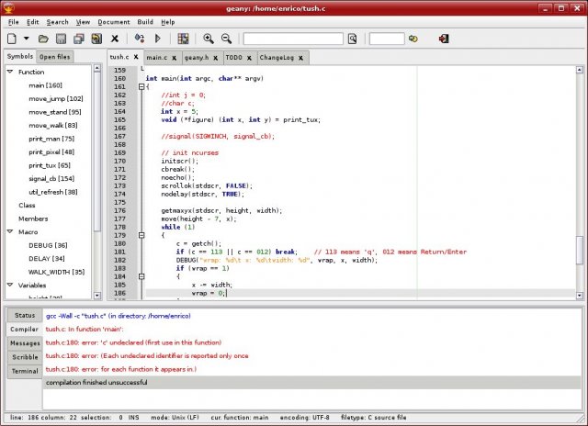Open the View menu
The height and width of the screenshot is (426, 588).
(83, 22)
